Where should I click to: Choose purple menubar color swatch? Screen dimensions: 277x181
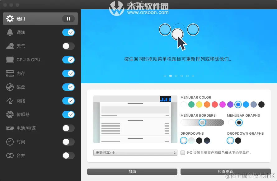pyautogui.click(x=230, y=104)
